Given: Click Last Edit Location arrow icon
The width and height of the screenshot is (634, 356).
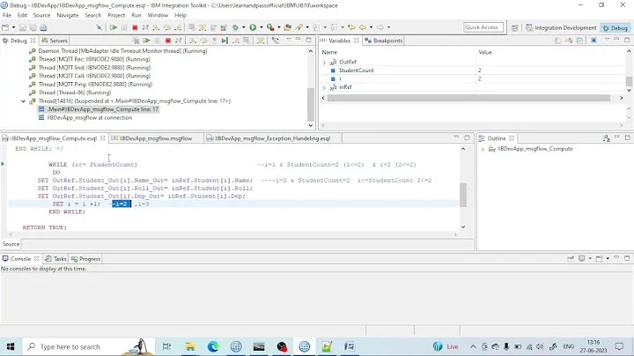Looking at the screenshot, I should (x=351, y=27).
